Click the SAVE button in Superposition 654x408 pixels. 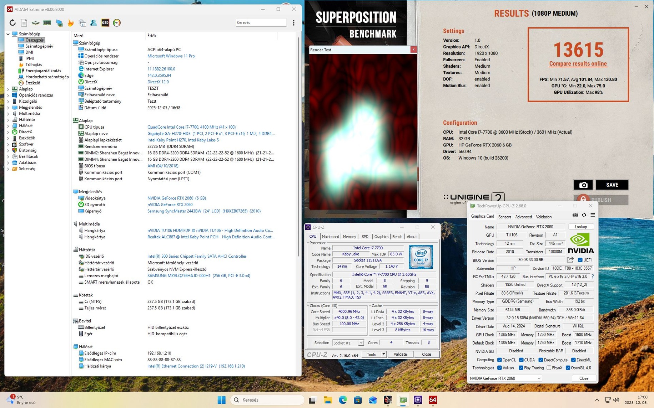tap(612, 185)
